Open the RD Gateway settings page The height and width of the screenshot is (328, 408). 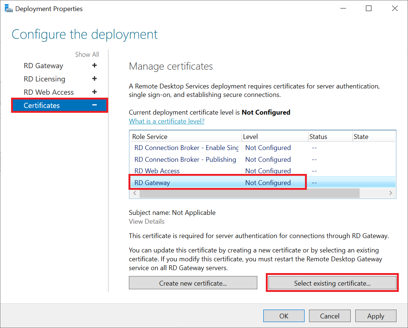43,66
